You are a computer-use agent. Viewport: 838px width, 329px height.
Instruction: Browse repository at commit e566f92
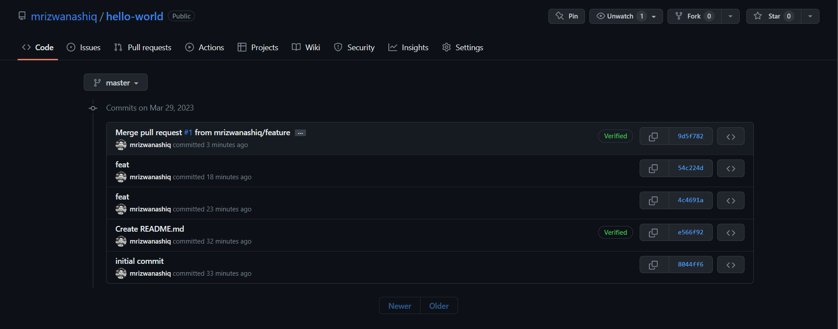pos(731,233)
